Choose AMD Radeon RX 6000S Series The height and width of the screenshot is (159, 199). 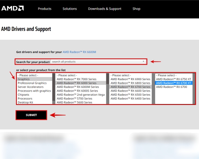(81, 91)
